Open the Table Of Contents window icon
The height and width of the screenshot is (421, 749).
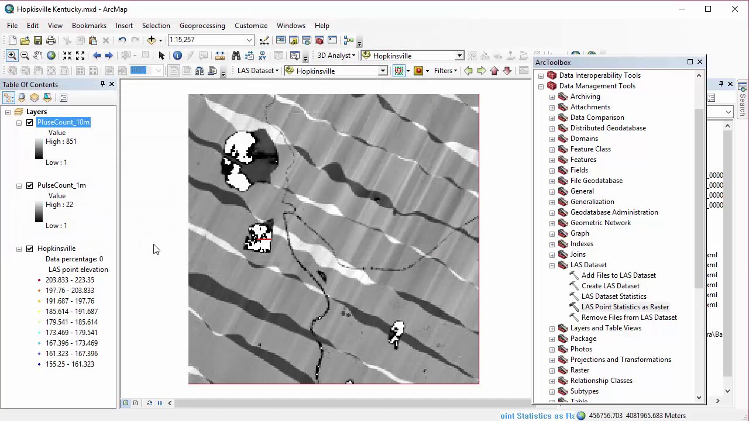point(281,40)
